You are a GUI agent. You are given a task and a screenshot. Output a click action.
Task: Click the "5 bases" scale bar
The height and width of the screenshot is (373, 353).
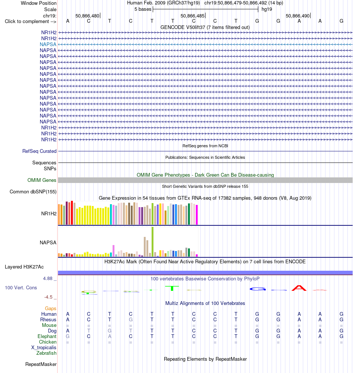205,10
